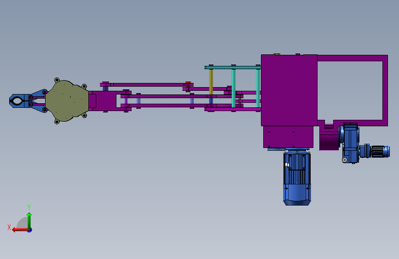Click the red X axis arrow of the triad
Screen dimensions: 399x259
pos(20,230)
